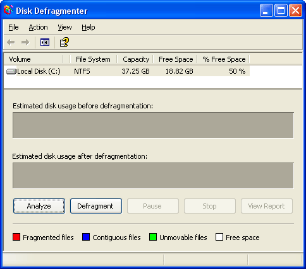
Task: Click the Unmovable files legend label
Action: coord(183,238)
